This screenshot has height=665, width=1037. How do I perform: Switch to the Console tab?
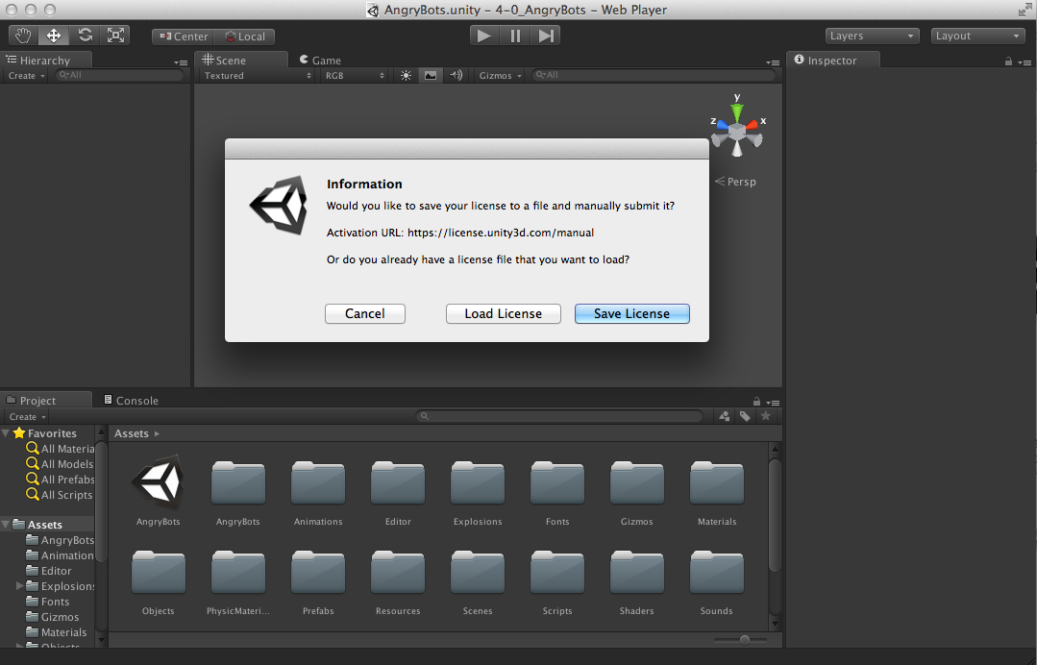click(131, 401)
